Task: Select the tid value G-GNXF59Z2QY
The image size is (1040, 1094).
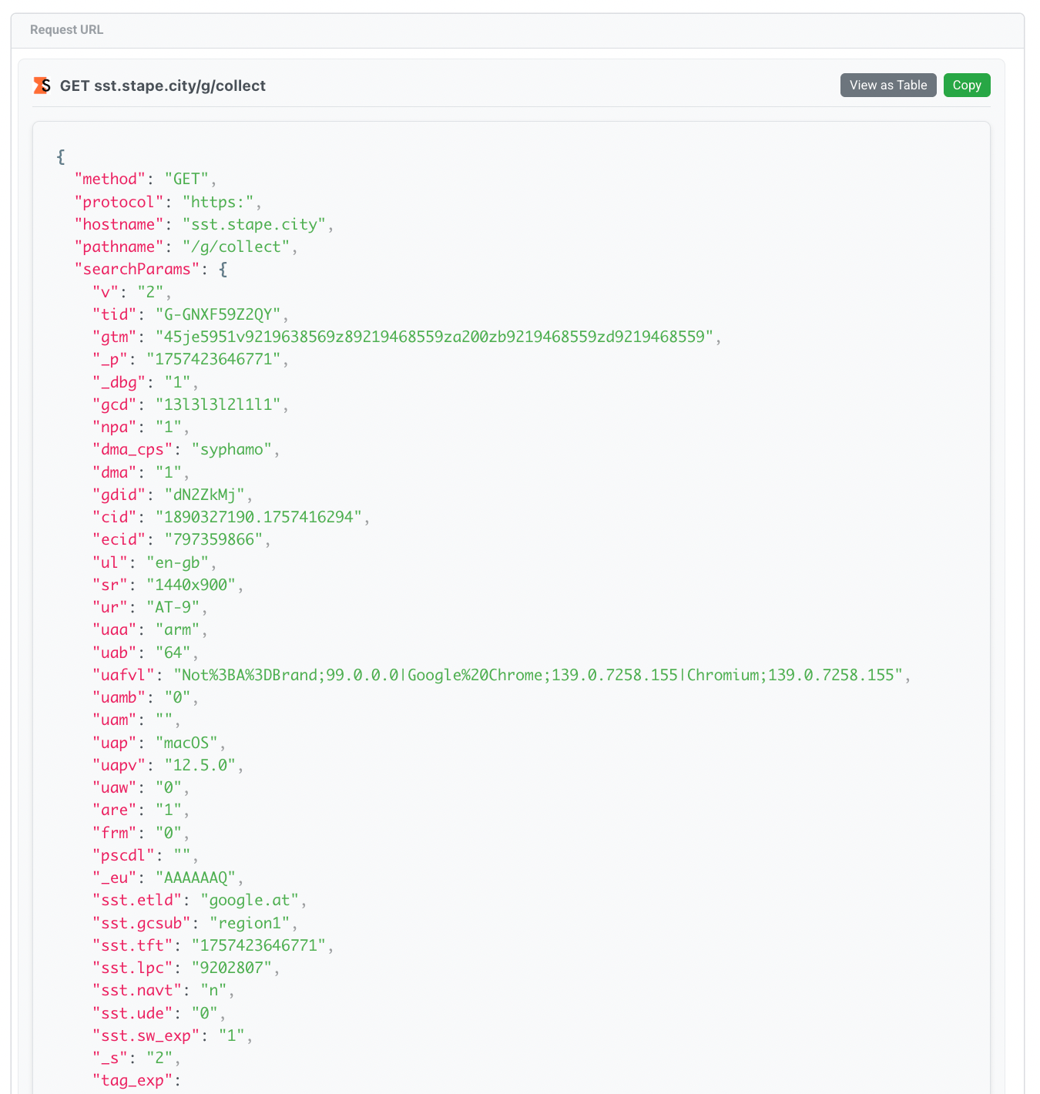Action: [218, 314]
